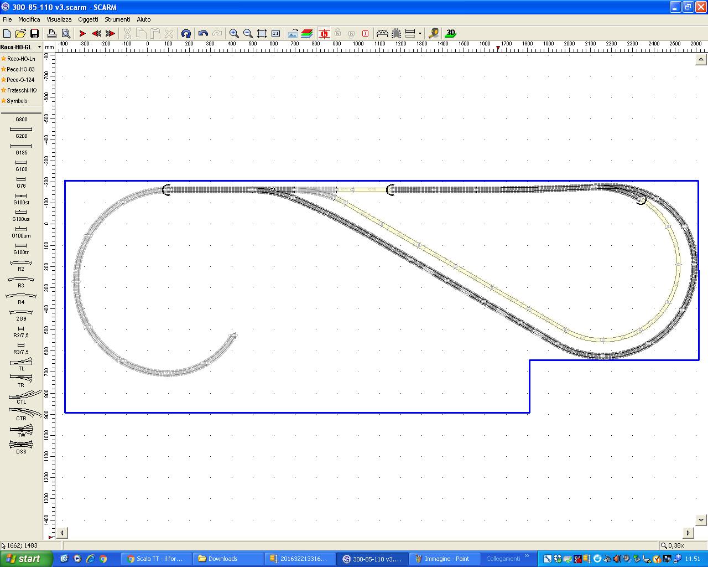Open the Modifica menu
The image size is (708, 567).
tap(29, 19)
